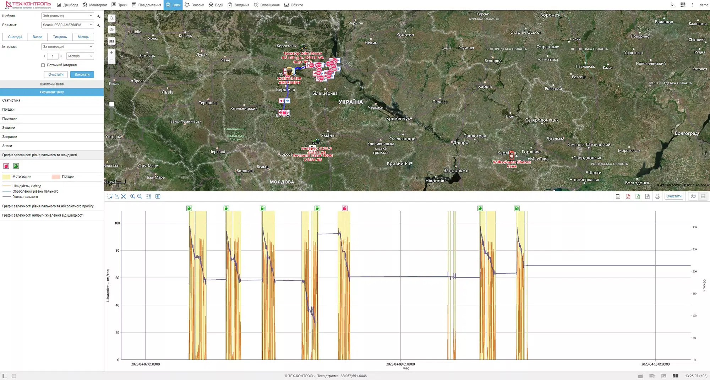Select the chart area zoom tool
The height and width of the screenshot is (380, 710).
coord(110,196)
